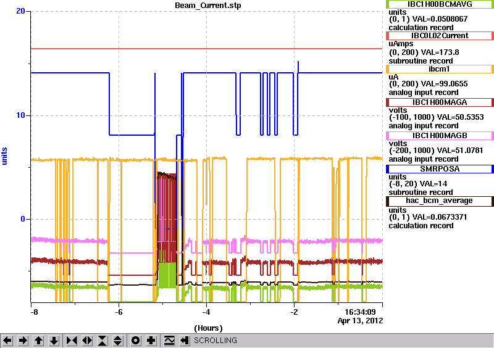
Task: Select the IBC1H00BCMAVG legend entry
Action: [x=440, y=4]
